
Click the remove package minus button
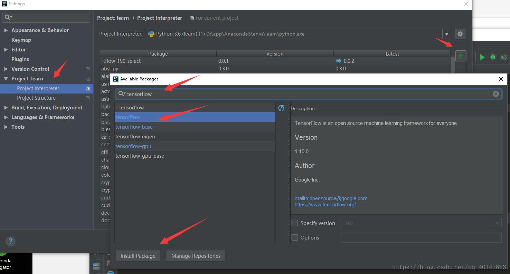click(461, 67)
